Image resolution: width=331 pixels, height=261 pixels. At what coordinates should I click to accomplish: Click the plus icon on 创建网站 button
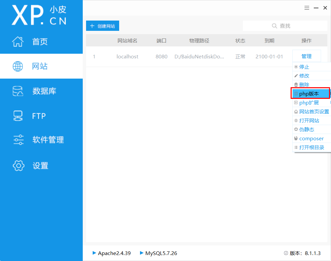tap(92, 26)
